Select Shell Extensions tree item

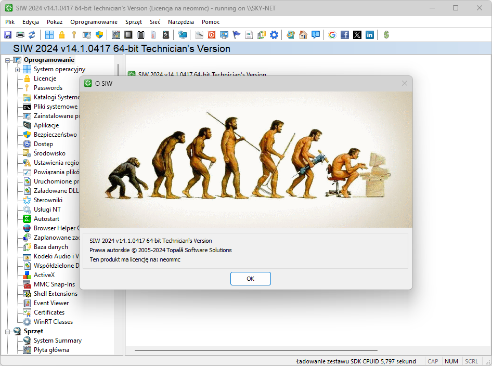[x=56, y=294]
